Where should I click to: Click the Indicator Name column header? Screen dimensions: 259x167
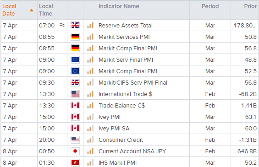(119, 6)
